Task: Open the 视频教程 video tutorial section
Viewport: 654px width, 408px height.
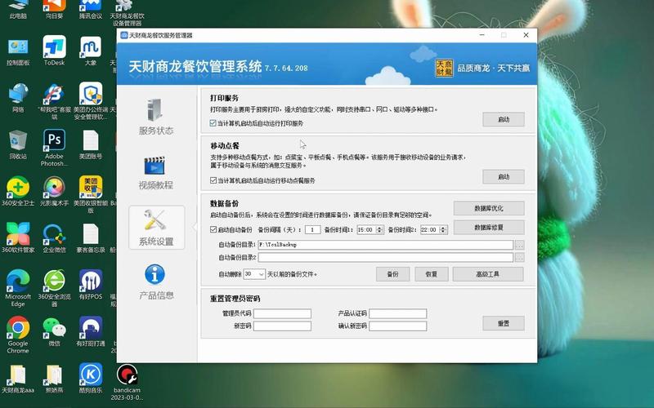Action: pos(156,173)
